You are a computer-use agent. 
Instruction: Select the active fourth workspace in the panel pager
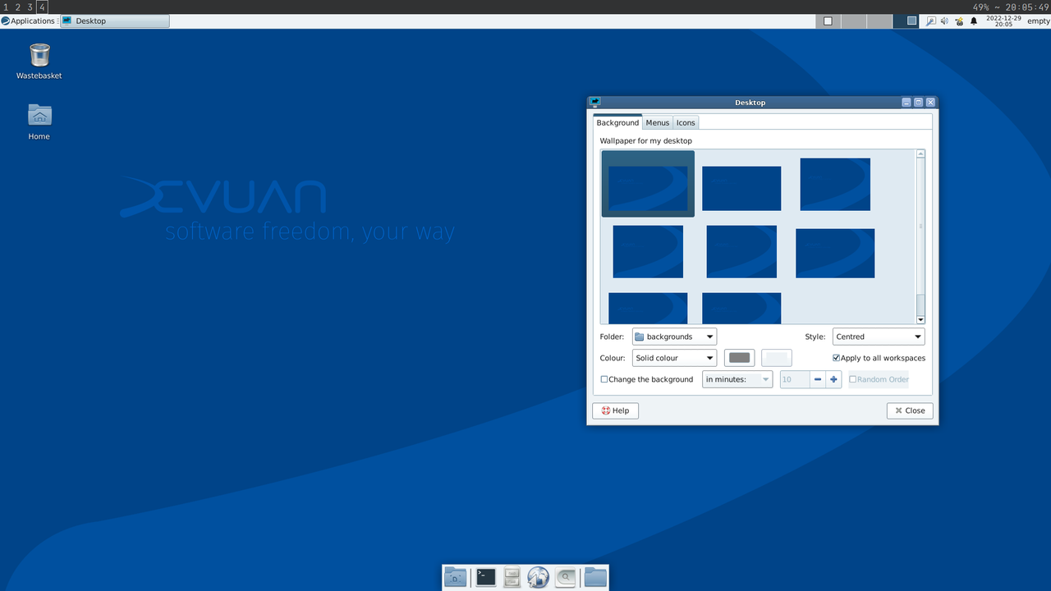(x=907, y=21)
